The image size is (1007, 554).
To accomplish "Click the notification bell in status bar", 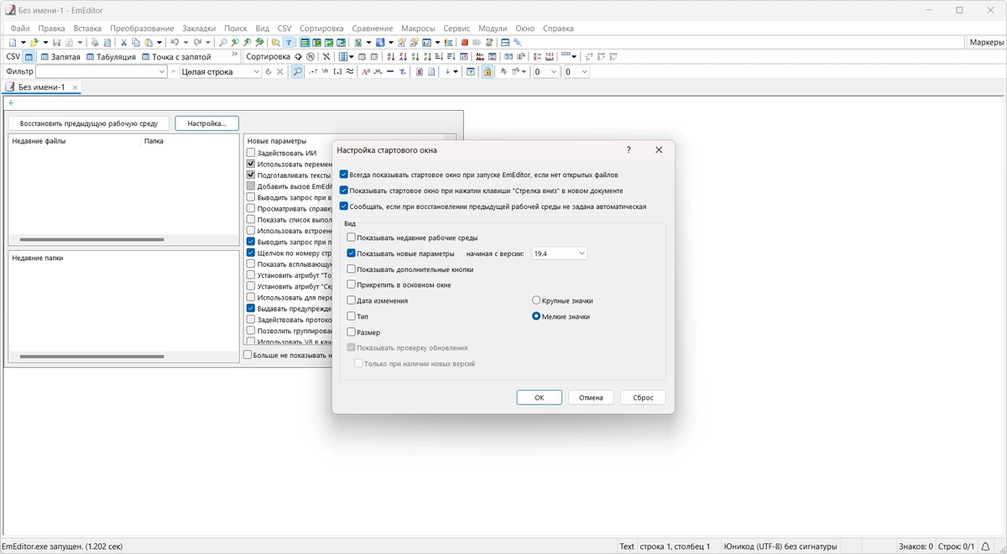I will coord(986,546).
